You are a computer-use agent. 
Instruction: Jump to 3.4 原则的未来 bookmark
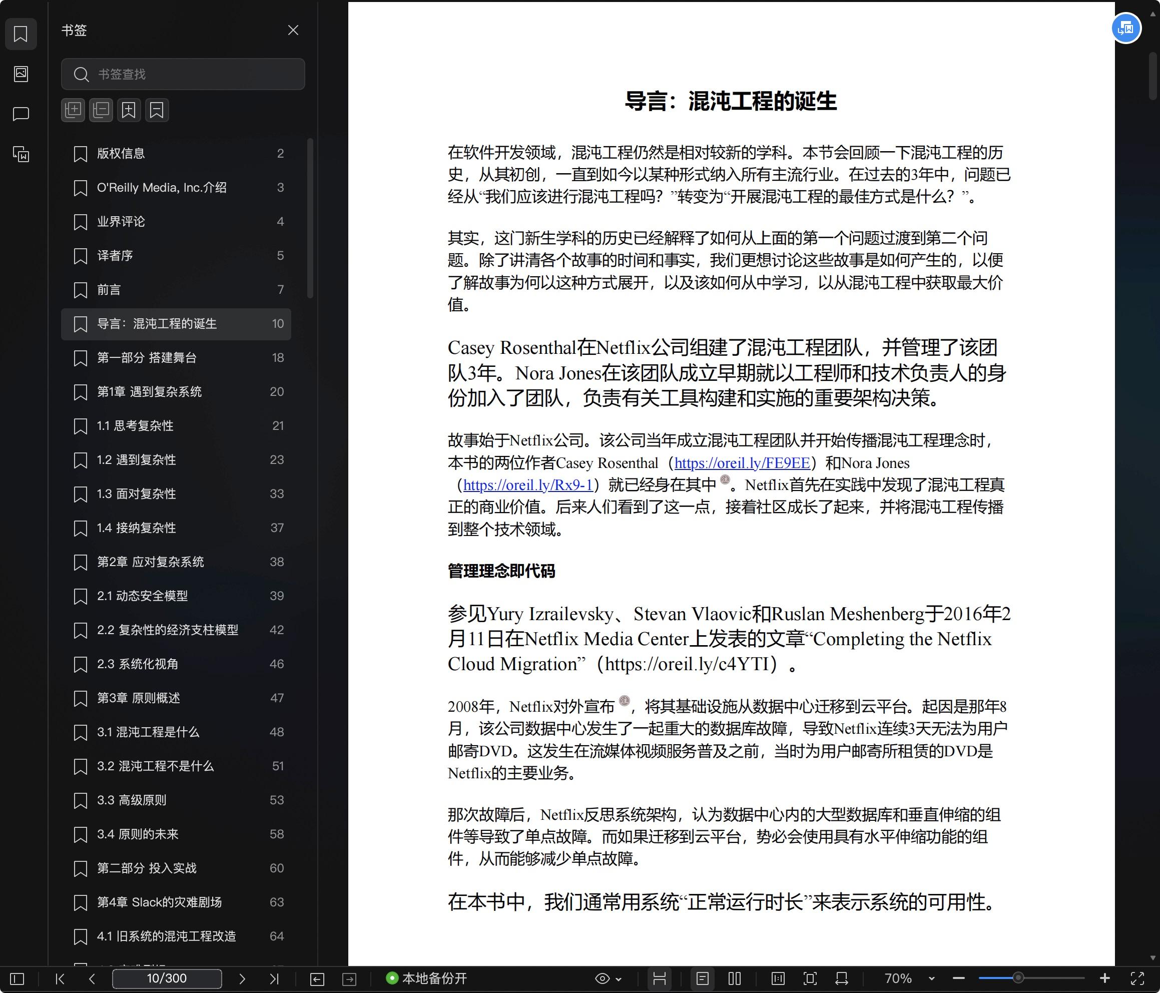point(176,834)
